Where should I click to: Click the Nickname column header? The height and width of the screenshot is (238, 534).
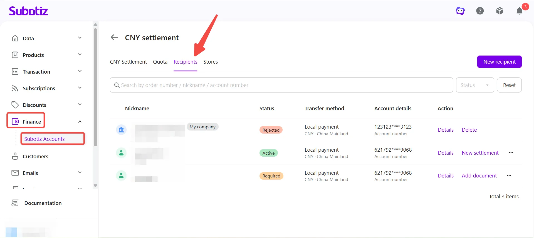[137, 108]
